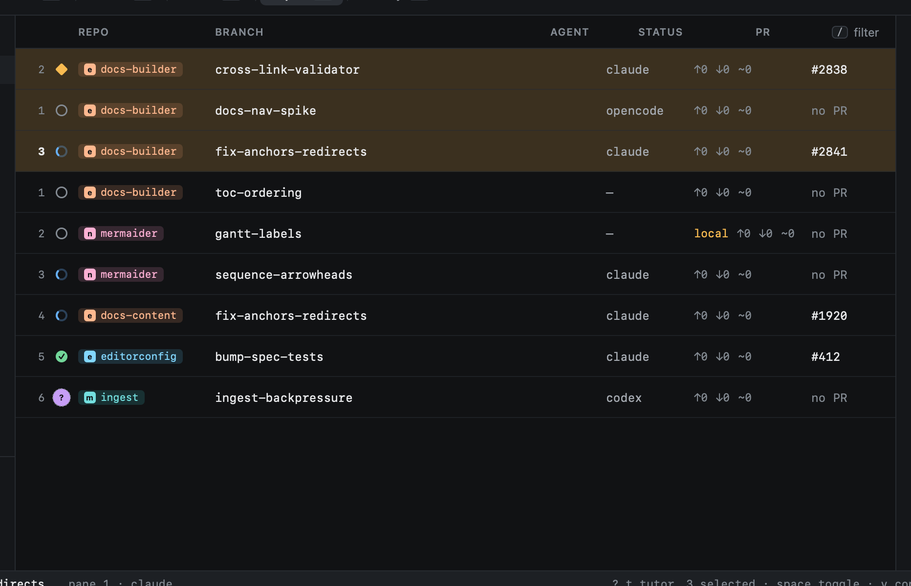Screen dimensions: 911x586
Task: Click the slash key icon beside filter
Action: pyautogui.click(x=840, y=32)
